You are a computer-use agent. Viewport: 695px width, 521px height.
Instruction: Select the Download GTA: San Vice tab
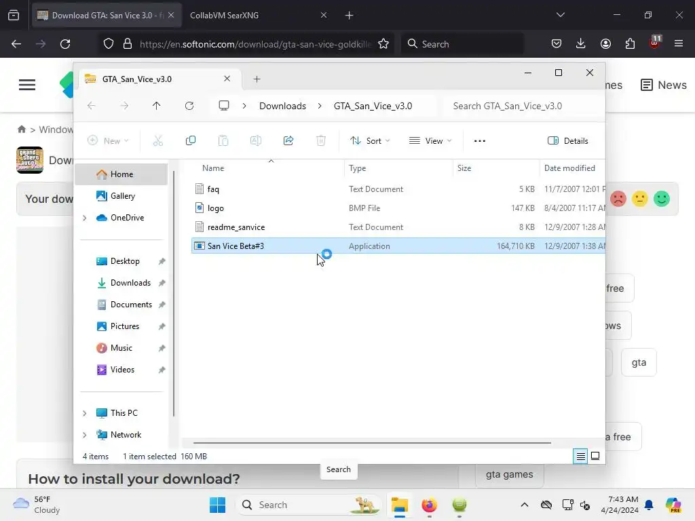coord(107,15)
